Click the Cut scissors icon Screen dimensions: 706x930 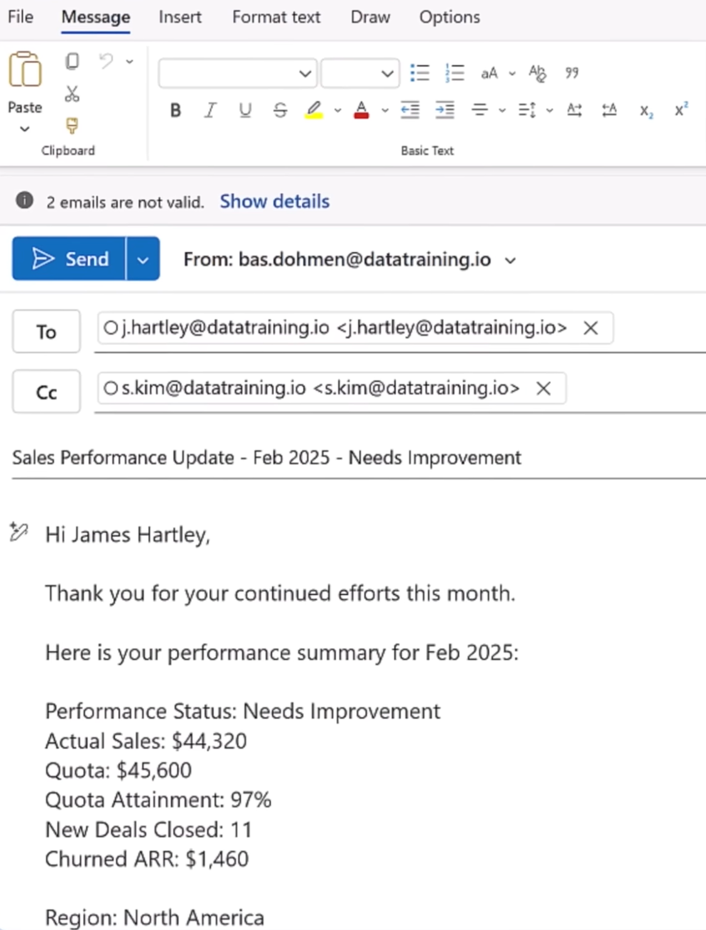(72, 94)
